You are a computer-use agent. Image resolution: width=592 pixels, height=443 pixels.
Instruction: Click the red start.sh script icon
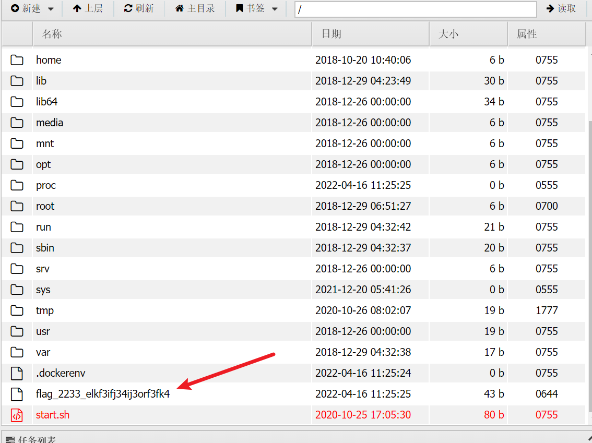[17, 415]
